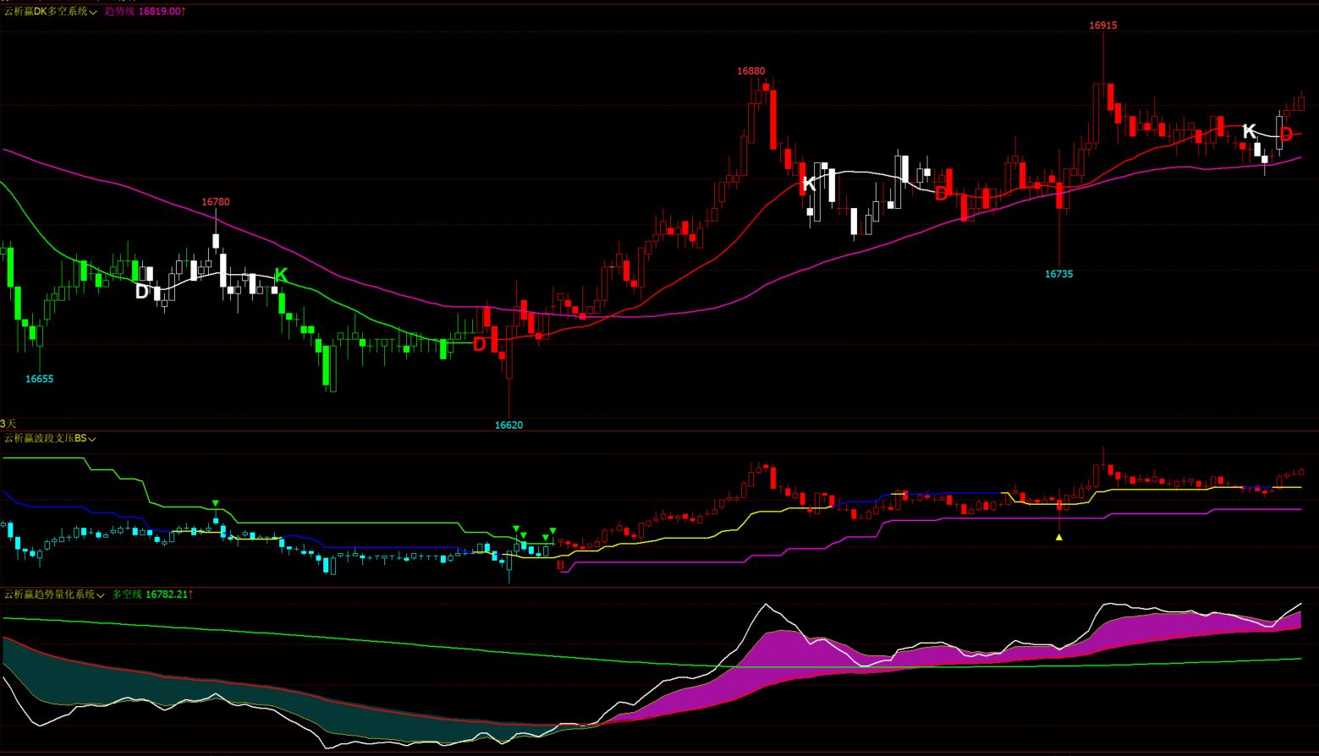Select the red D marker near 16620 low

tap(480, 344)
